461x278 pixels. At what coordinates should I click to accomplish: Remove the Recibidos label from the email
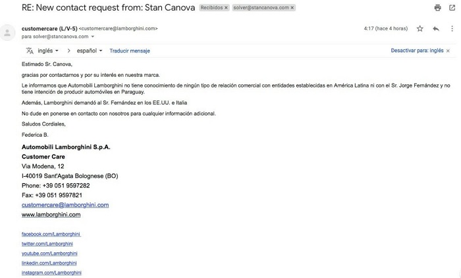[226, 8]
